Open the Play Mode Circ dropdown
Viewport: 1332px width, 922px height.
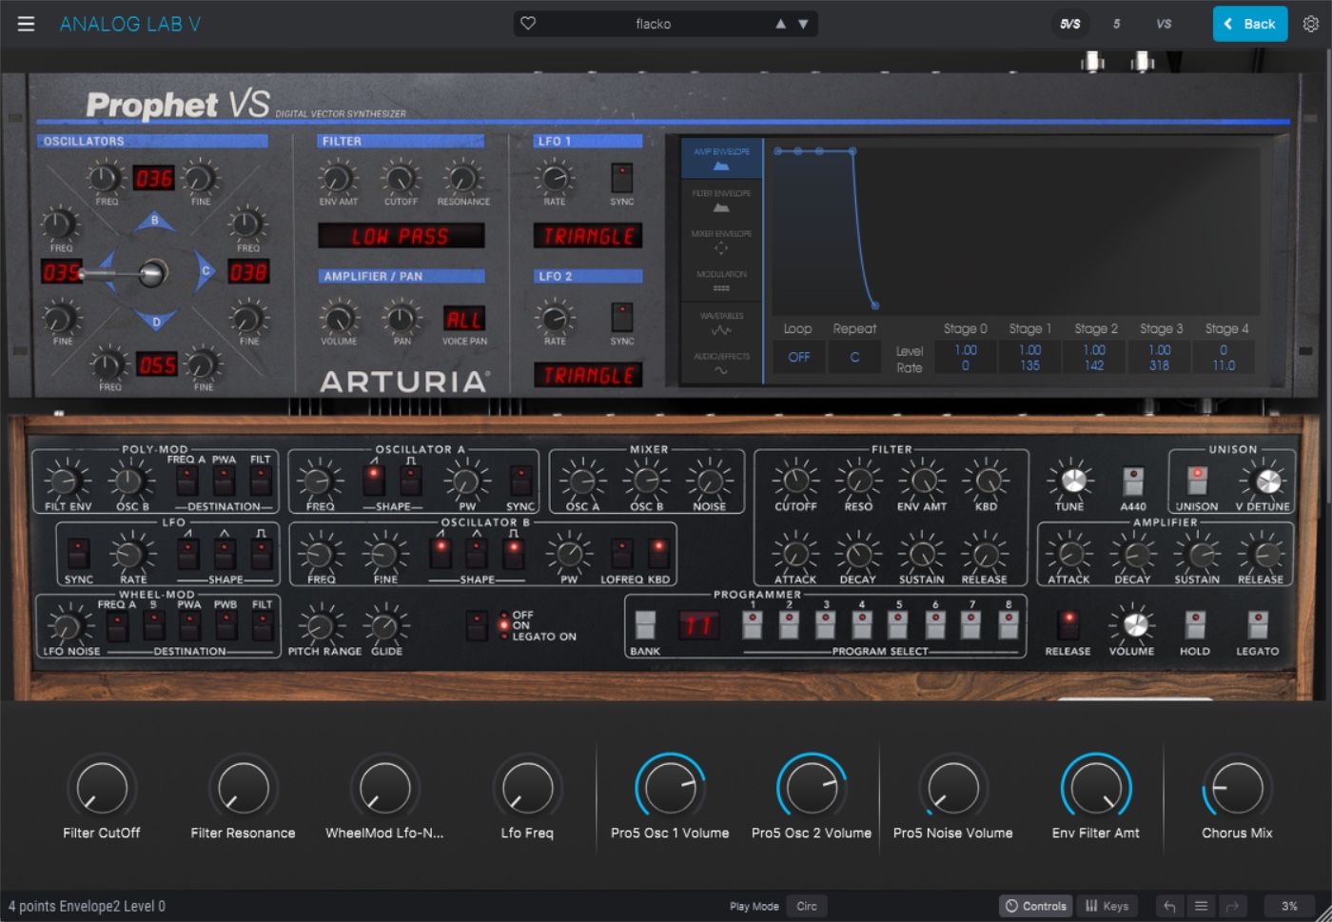pos(807,906)
